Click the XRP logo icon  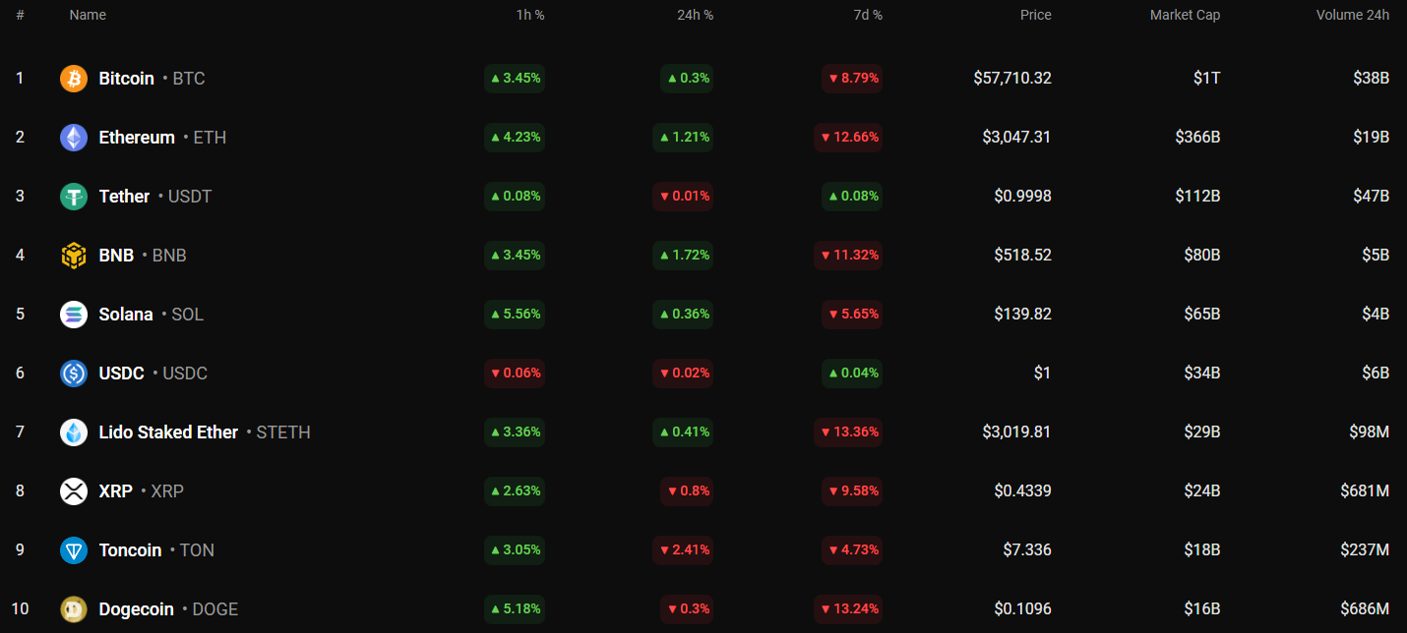74,491
